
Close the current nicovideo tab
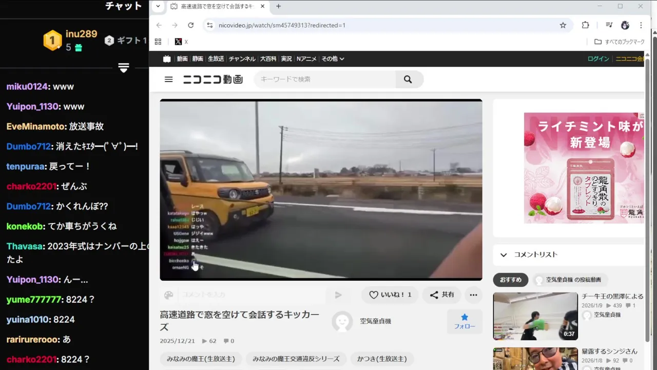(x=263, y=6)
